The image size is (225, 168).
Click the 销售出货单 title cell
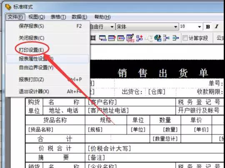coord(163,73)
